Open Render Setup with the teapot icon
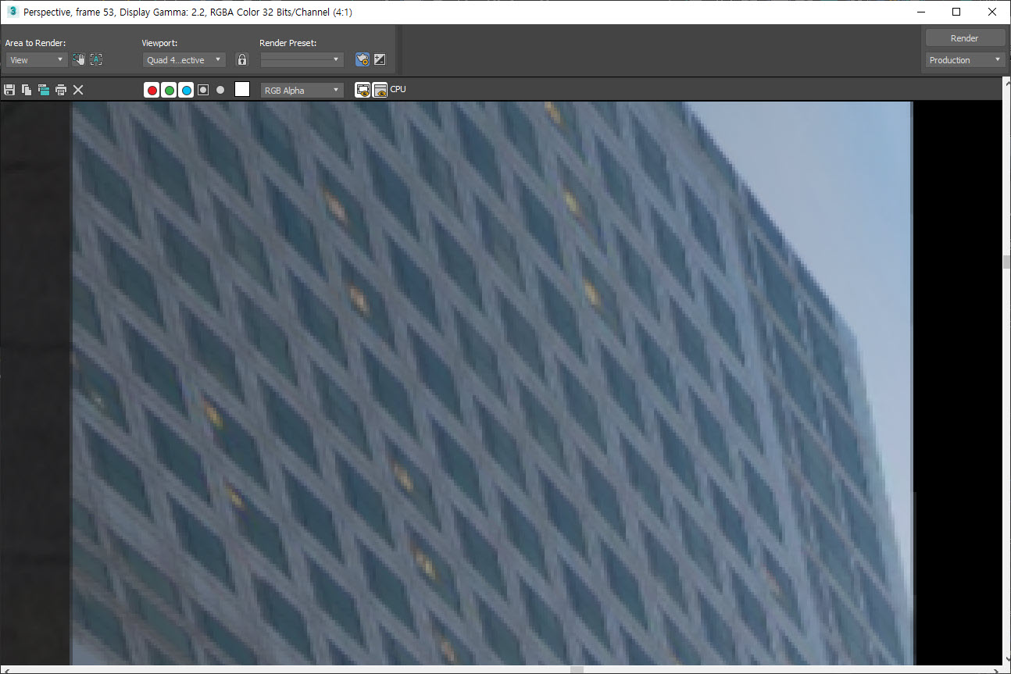Image resolution: width=1011 pixels, height=674 pixels. [x=363, y=59]
